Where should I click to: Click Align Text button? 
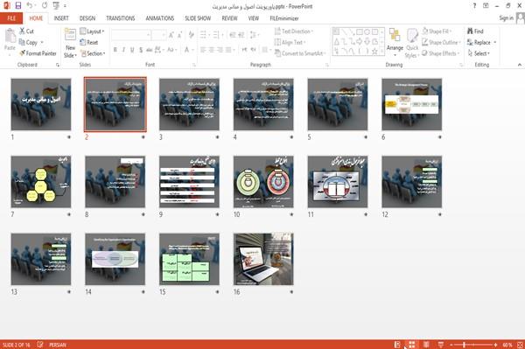pyautogui.click(x=290, y=42)
